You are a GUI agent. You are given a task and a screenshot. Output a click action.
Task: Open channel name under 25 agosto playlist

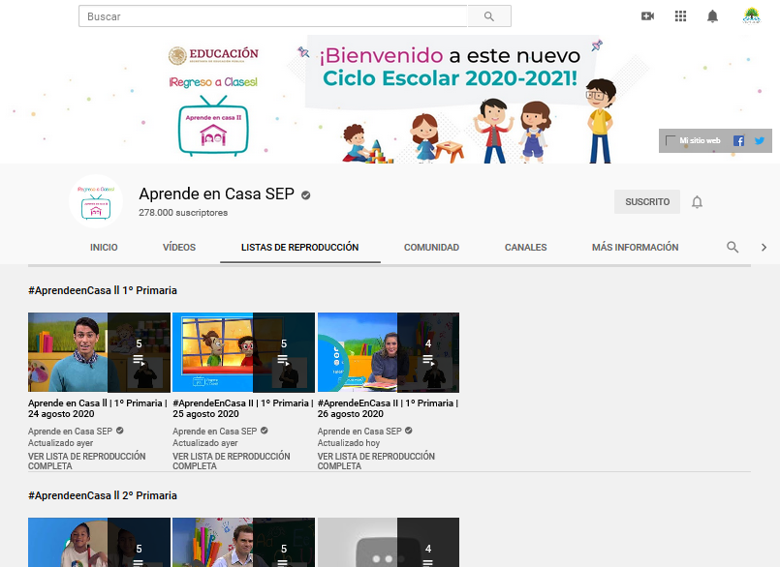point(215,432)
